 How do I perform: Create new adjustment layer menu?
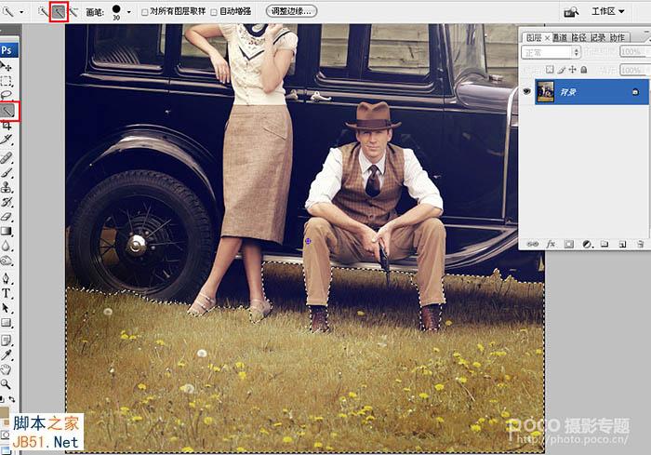click(x=587, y=244)
